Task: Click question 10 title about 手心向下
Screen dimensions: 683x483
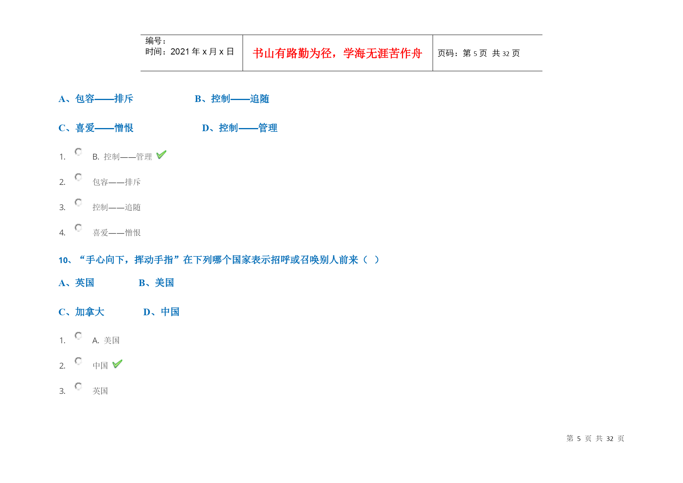Action: (x=218, y=260)
